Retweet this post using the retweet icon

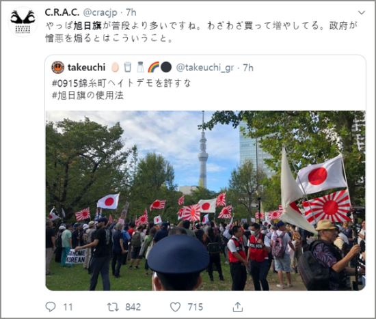(113, 307)
